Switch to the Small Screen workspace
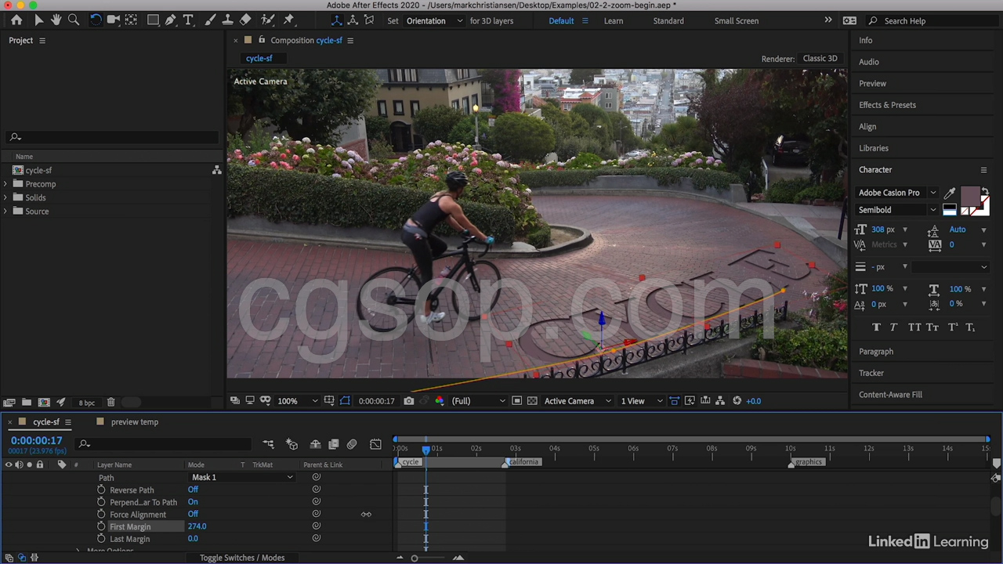Screen dimensions: 1003x564 click(737, 21)
